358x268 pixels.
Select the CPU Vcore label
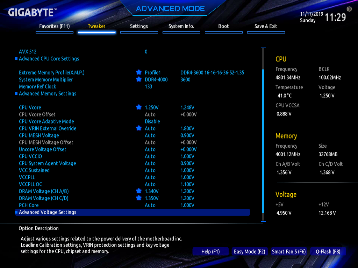pyautogui.click(x=30, y=107)
